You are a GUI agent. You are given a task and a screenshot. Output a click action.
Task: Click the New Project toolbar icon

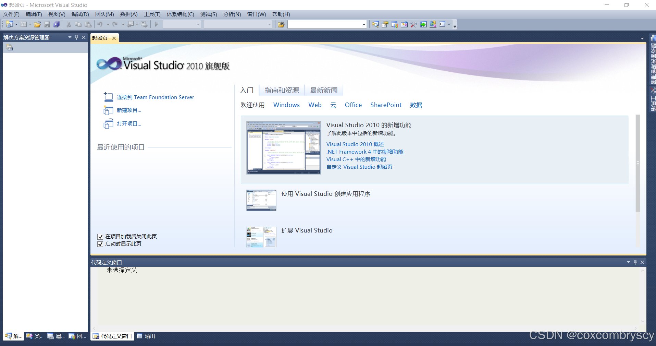(x=9, y=24)
